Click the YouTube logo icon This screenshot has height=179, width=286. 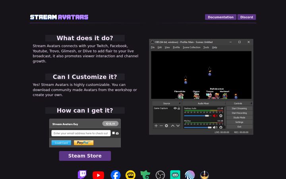click(99, 175)
